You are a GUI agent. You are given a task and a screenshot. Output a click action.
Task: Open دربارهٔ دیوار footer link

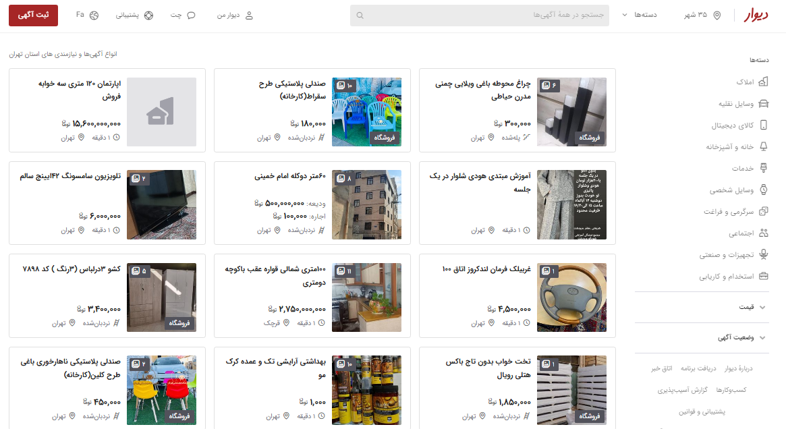[x=738, y=368]
